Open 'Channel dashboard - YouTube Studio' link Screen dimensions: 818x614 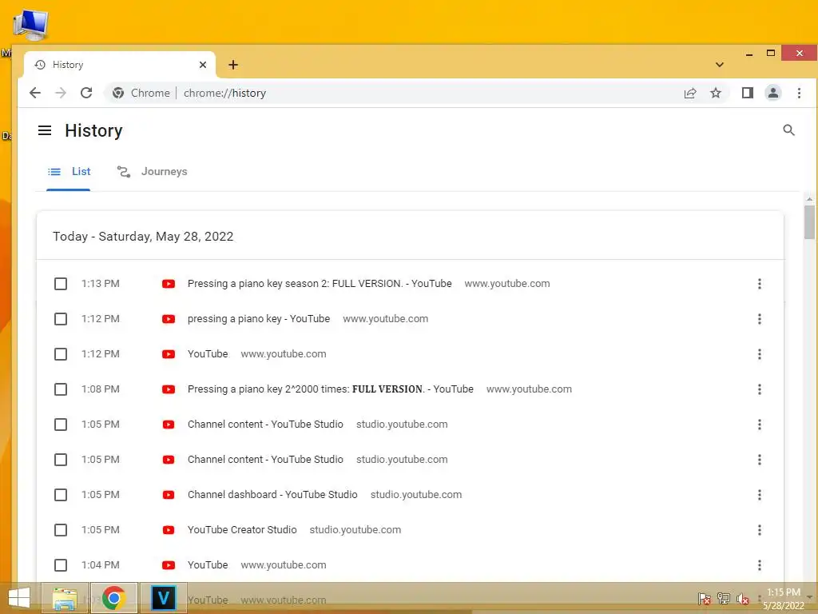click(272, 494)
